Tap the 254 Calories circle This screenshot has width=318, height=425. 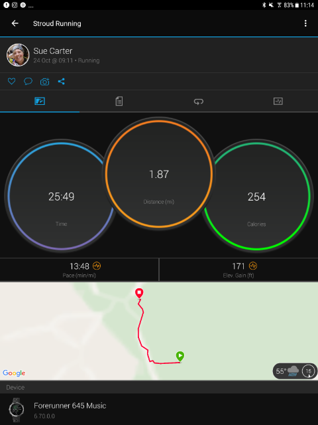(256, 196)
